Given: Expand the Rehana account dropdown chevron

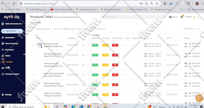Looking at the screenshot, I should [198, 17].
